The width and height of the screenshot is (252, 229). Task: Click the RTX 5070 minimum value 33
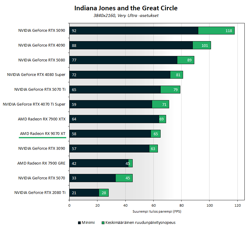point(74,178)
